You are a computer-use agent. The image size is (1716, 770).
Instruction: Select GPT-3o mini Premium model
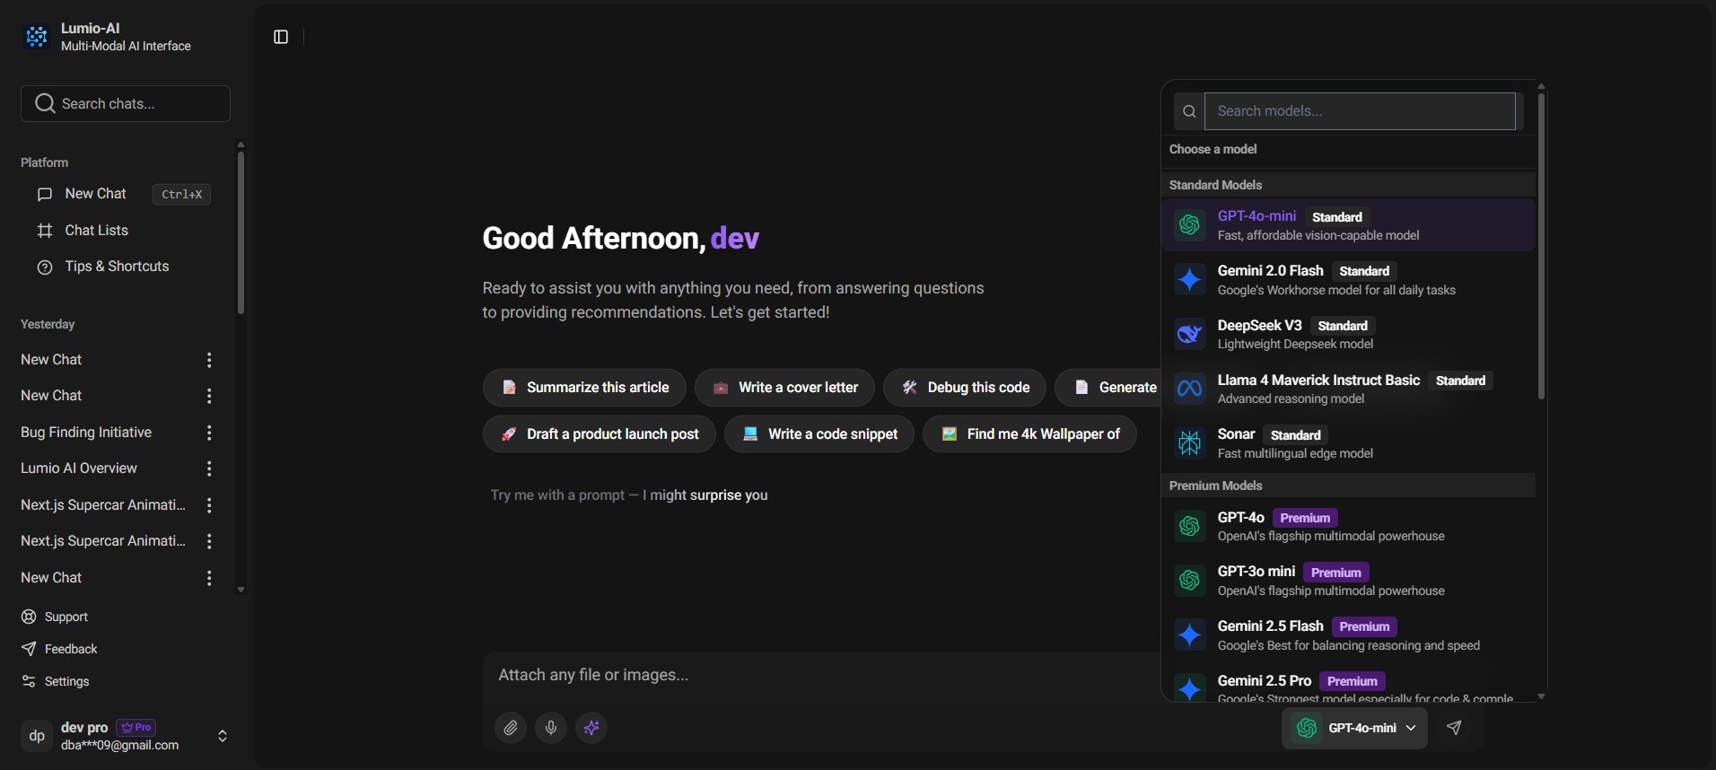pos(1348,581)
